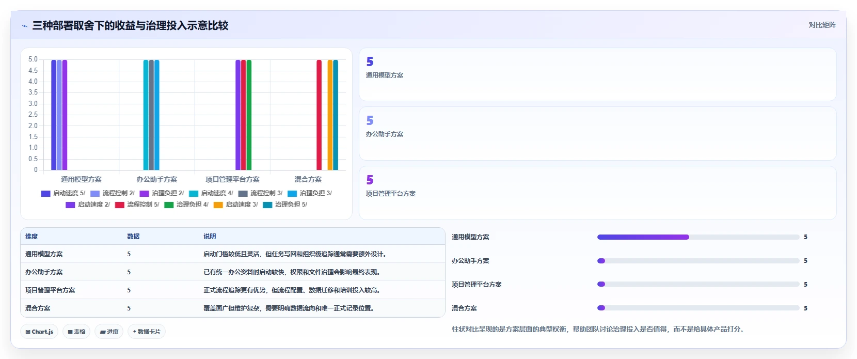The height and width of the screenshot is (359, 857).
Task: Select the 项目管理平台方案 data card
Action: (x=597, y=193)
